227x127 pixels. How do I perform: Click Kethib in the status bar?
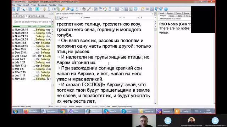(114, 107)
